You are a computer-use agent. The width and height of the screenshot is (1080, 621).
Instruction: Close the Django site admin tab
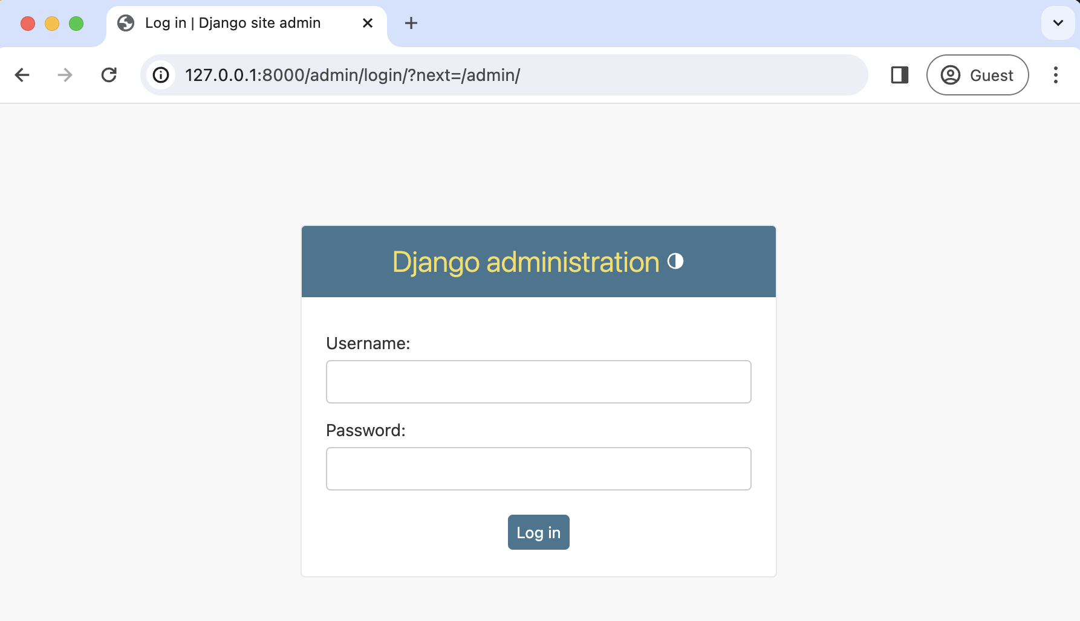tap(368, 23)
